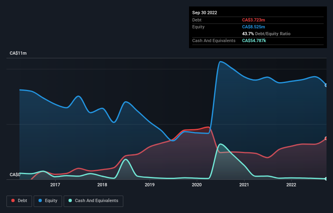Select the Equity endpoint marker on chart

tap(326, 85)
